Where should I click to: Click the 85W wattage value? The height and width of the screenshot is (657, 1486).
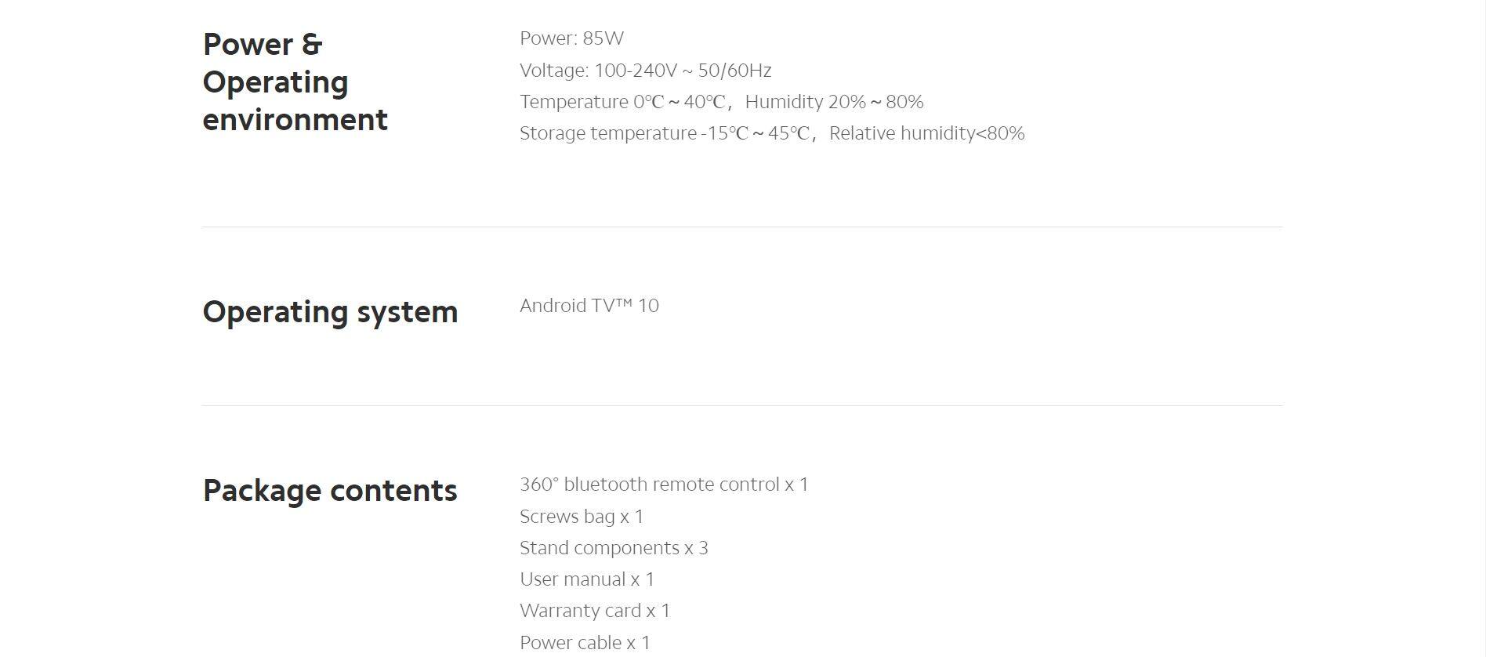(x=603, y=38)
